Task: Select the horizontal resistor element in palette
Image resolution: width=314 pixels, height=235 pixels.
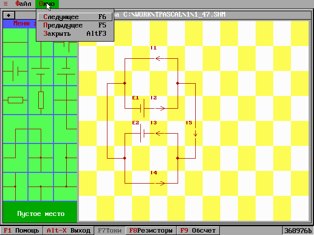Action: [x=15, y=100]
